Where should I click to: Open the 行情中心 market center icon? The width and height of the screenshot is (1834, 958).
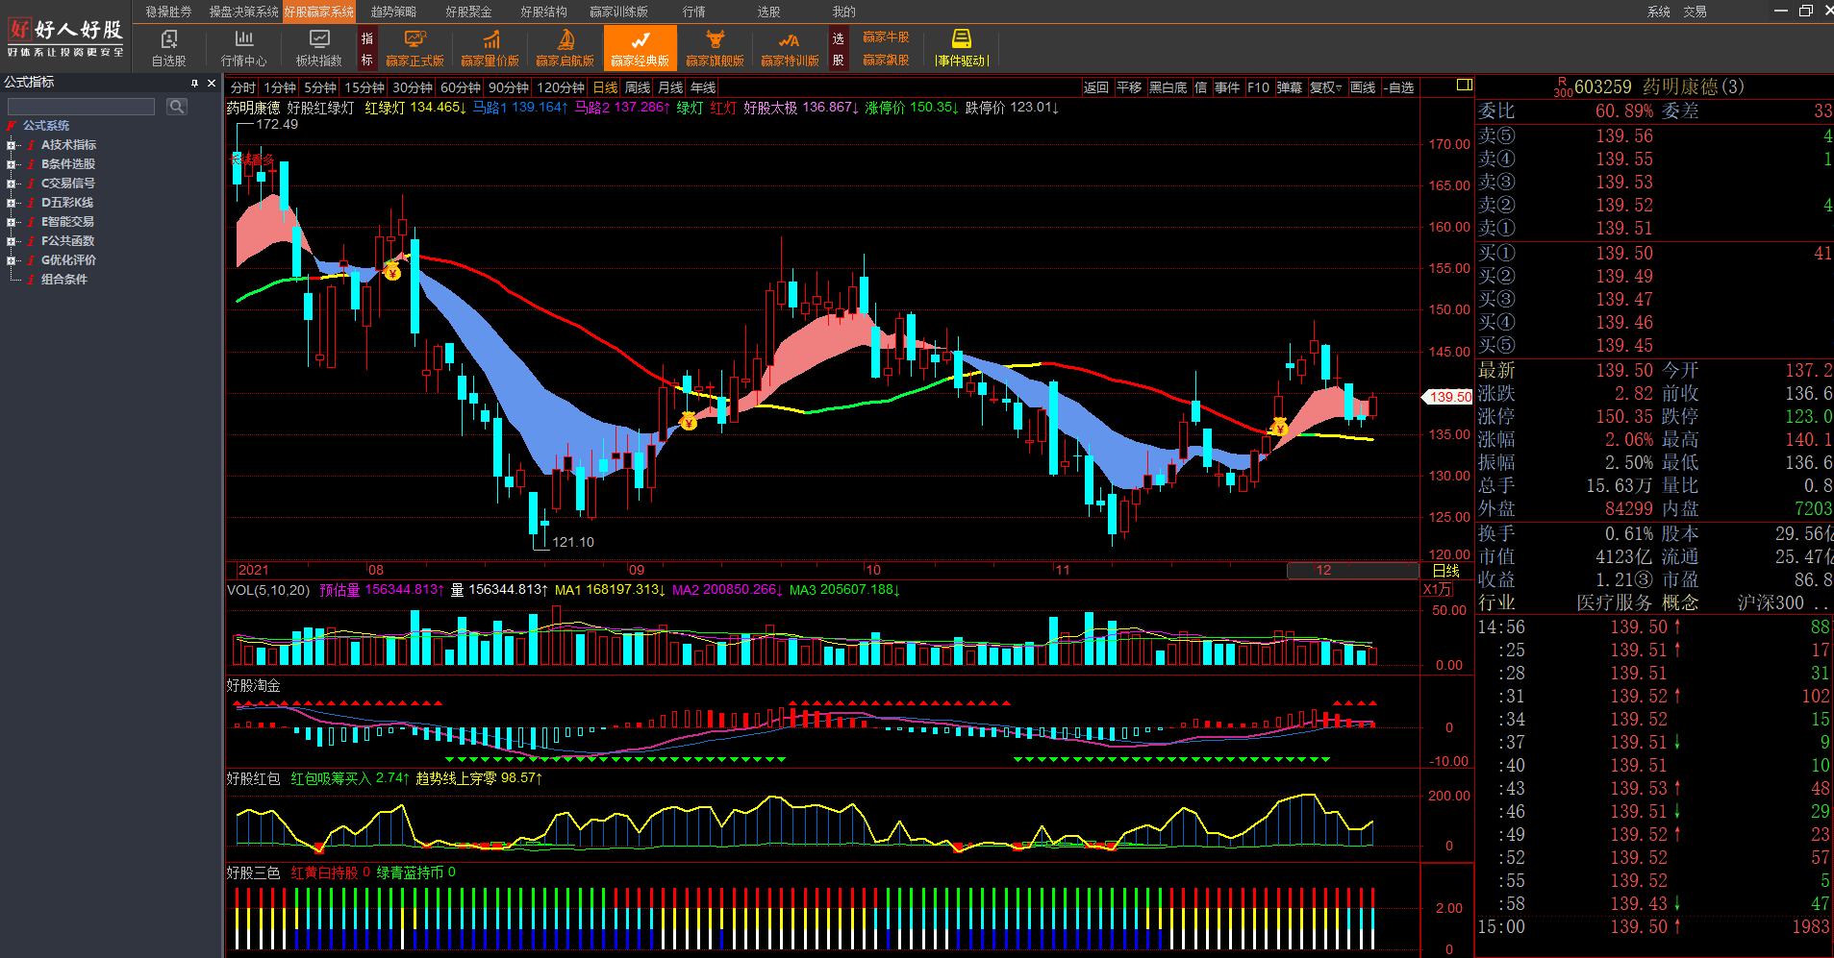pyautogui.click(x=243, y=48)
